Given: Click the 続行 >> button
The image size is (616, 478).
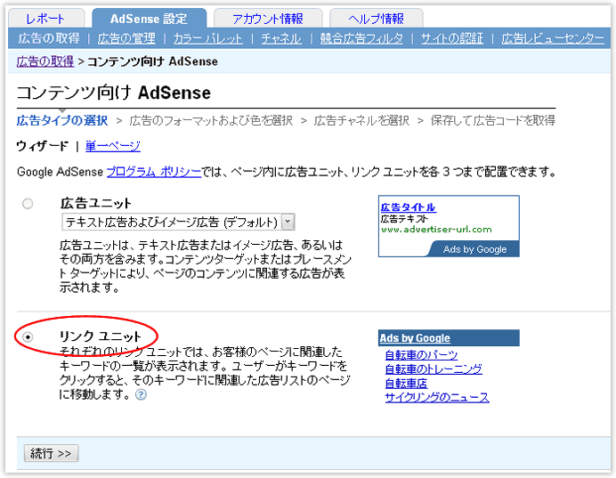Looking at the screenshot, I should pyautogui.click(x=51, y=453).
